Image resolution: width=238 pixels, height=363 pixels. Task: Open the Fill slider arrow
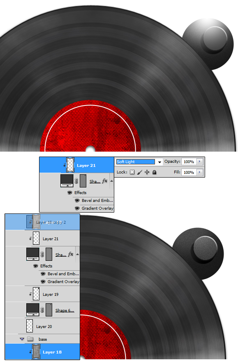tap(200, 172)
